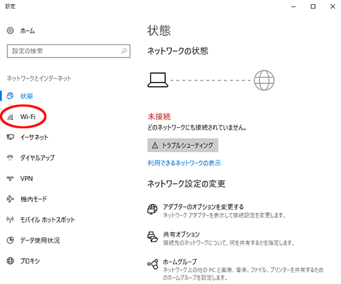
Task: Click the warning triangle on troubleshooting button
Action: pos(155,145)
